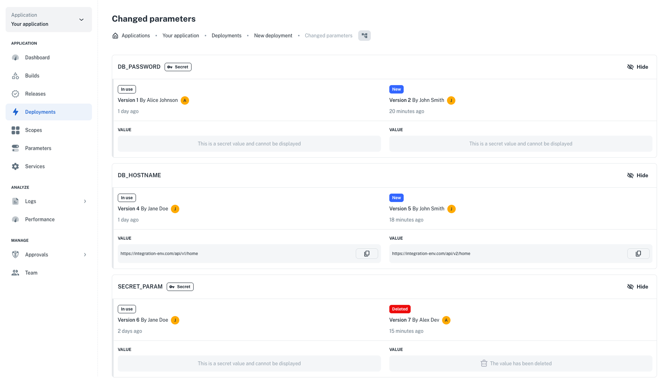Expand the Logs submenu chevron
The height and width of the screenshot is (382, 671).
point(85,201)
